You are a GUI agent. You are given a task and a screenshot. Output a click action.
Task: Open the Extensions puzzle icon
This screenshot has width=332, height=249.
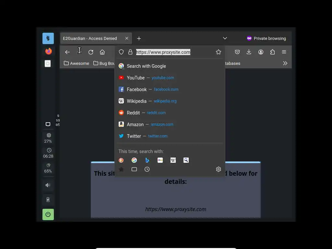272,52
